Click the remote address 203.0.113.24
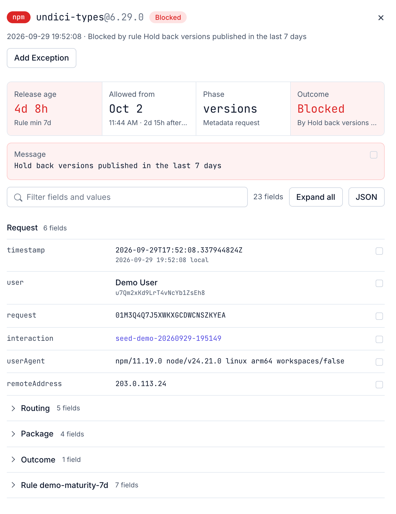Image resolution: width=396 pixels, height=514 pixels. click(x=141, y=384)
